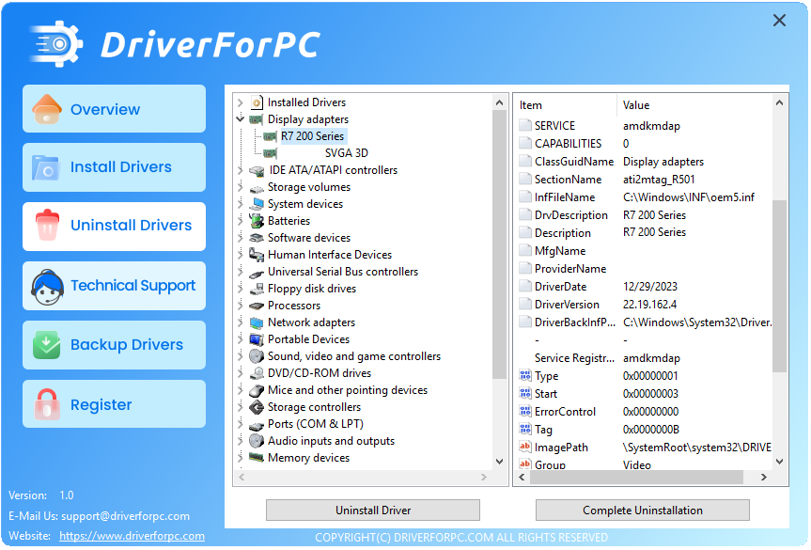Select the ImagePath registry row
The height and width of the screenshot is (550, 811).
(646, 448)
